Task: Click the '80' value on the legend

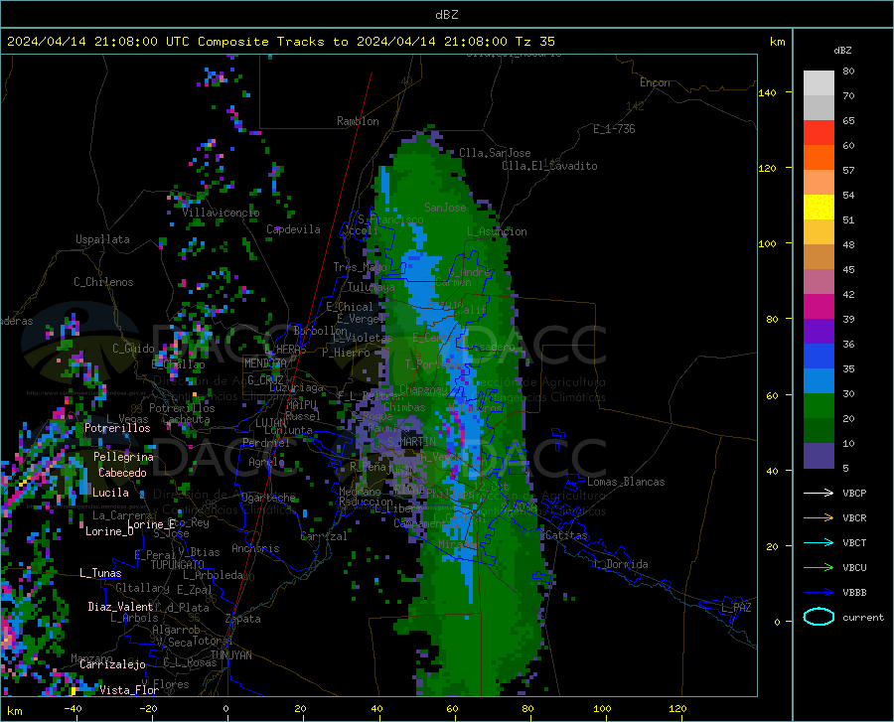Action: coord(848,72)
